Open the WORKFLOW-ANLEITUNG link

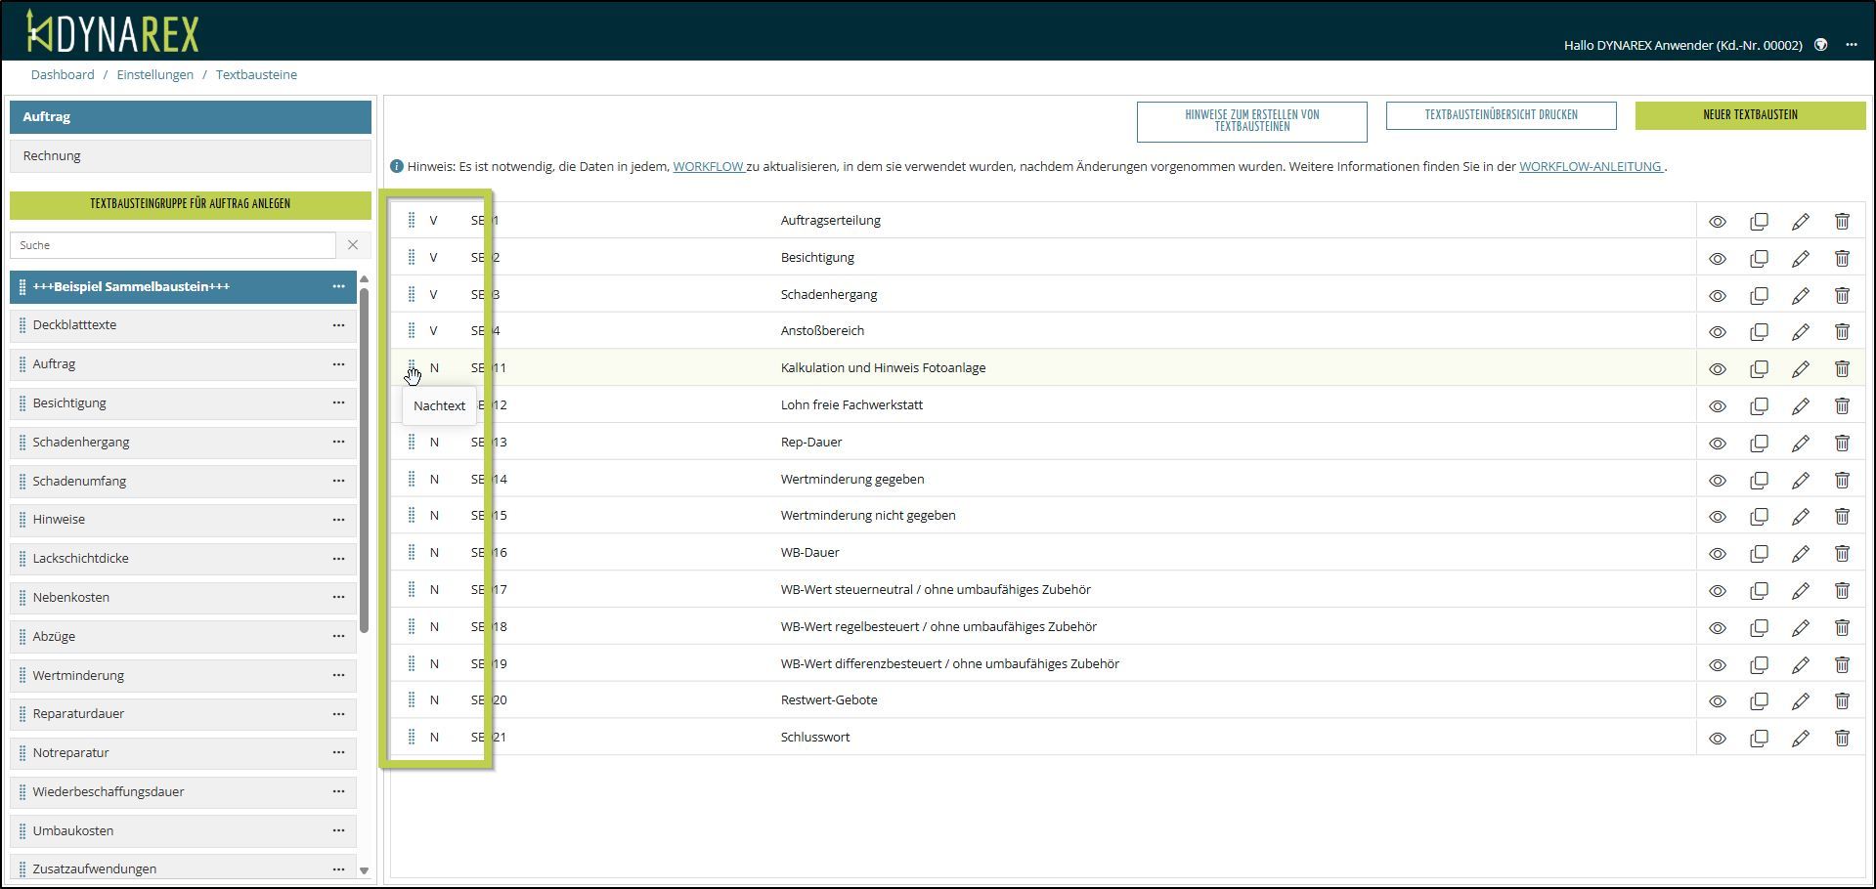click(x=1591, y=167)
